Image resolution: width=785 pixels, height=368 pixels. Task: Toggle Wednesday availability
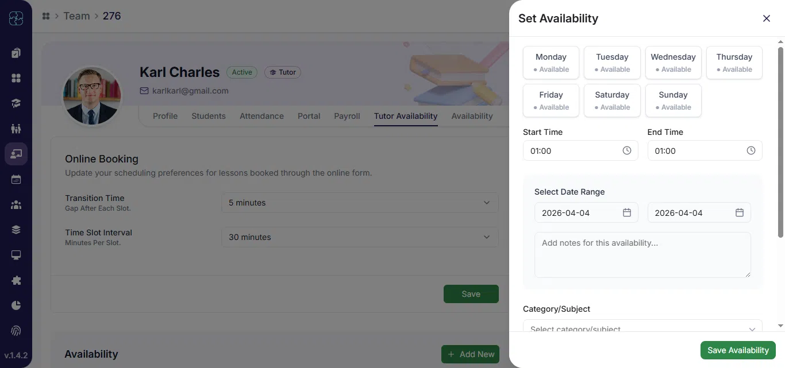click(x=673, y=63)
